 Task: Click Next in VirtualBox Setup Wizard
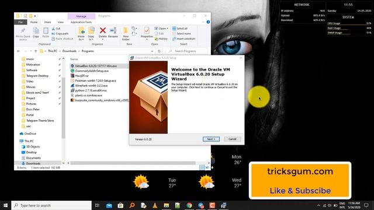point(211,139)
